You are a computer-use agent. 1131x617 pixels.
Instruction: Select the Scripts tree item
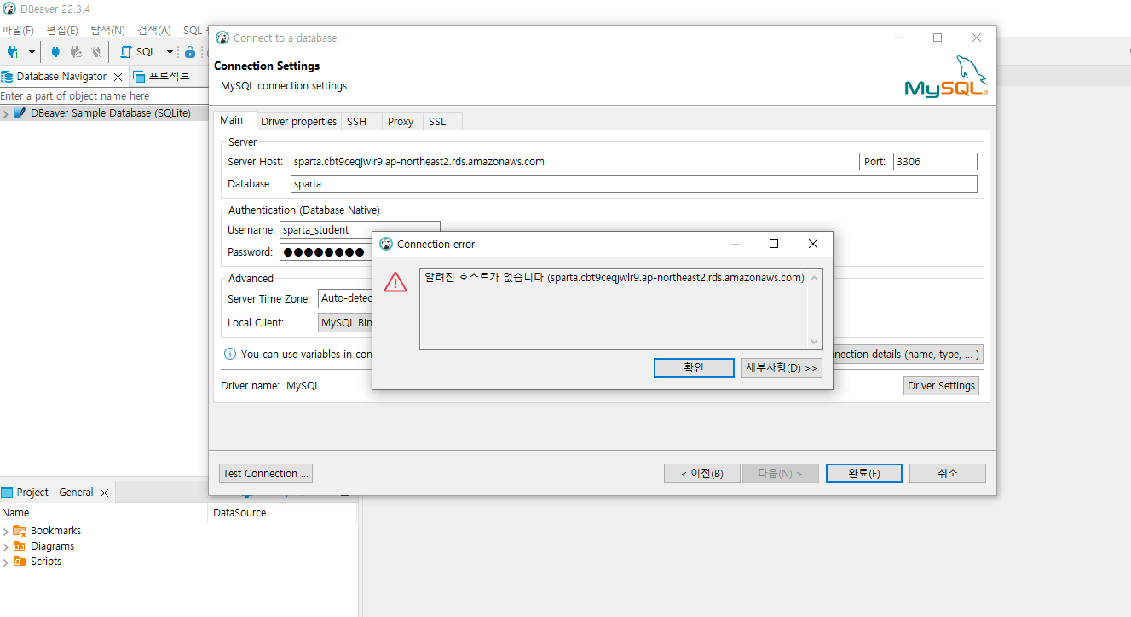(x=46, y=562)
